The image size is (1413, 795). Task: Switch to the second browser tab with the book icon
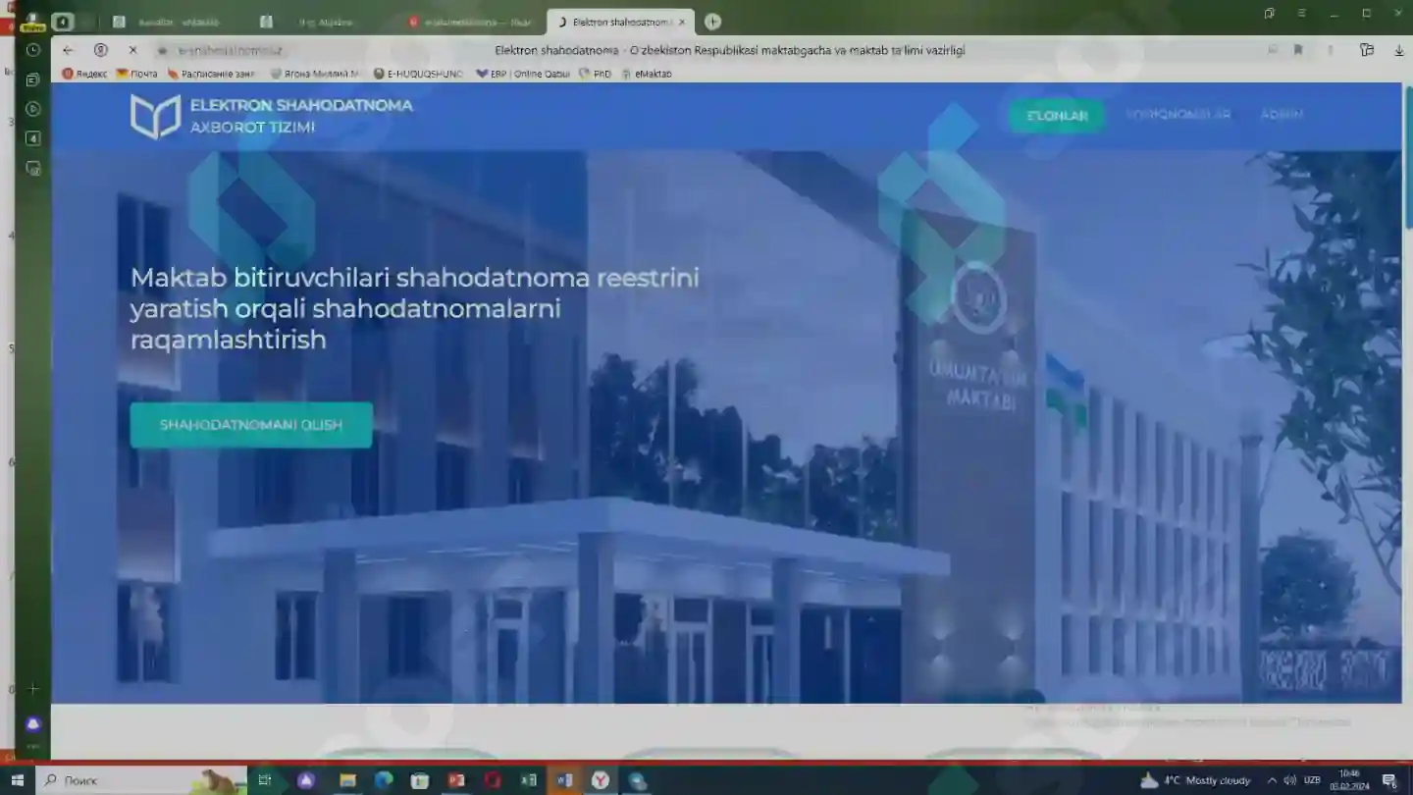324,22
